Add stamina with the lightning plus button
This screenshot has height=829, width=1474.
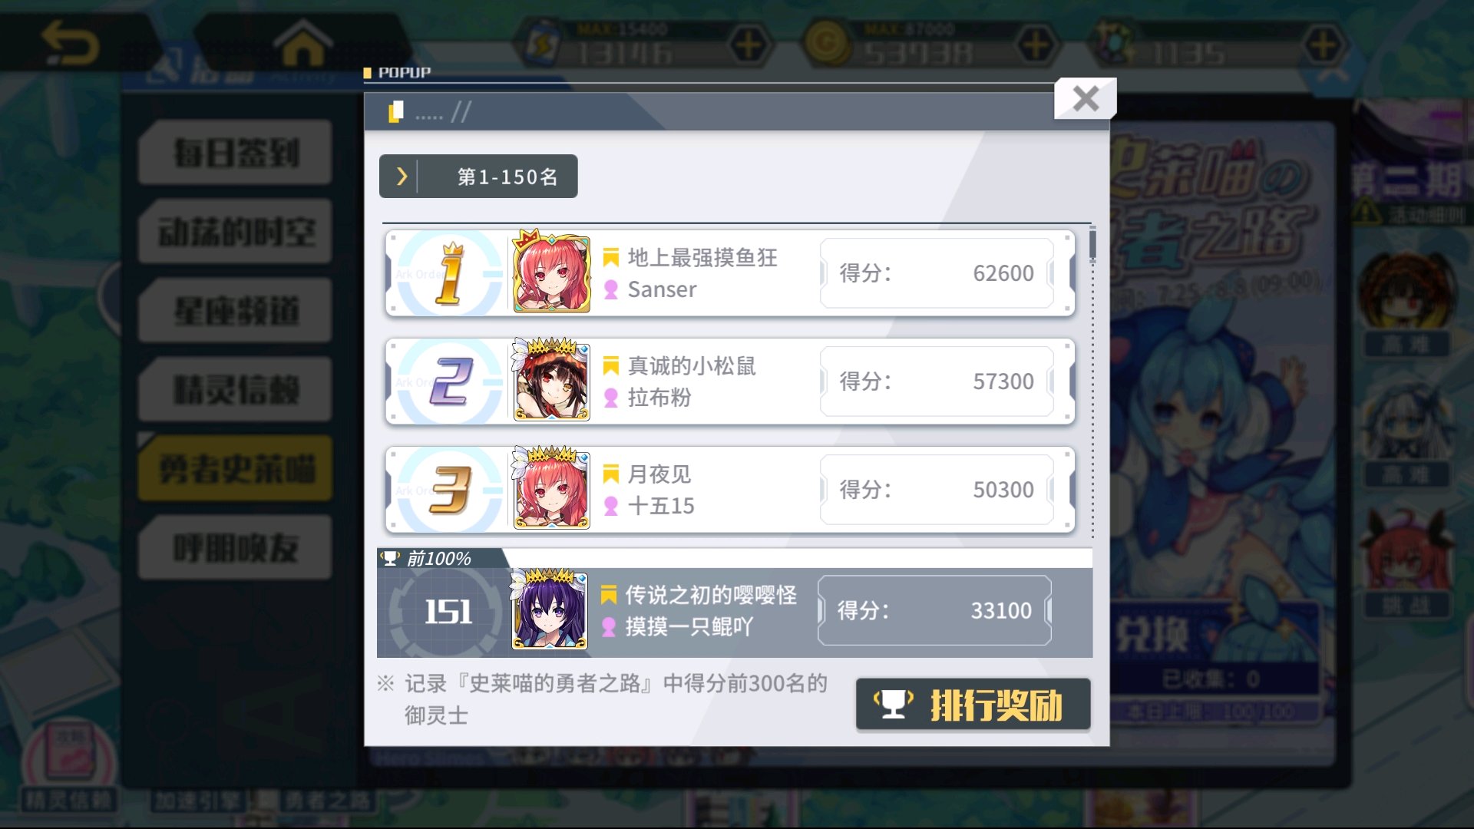(x=749, y=45)
